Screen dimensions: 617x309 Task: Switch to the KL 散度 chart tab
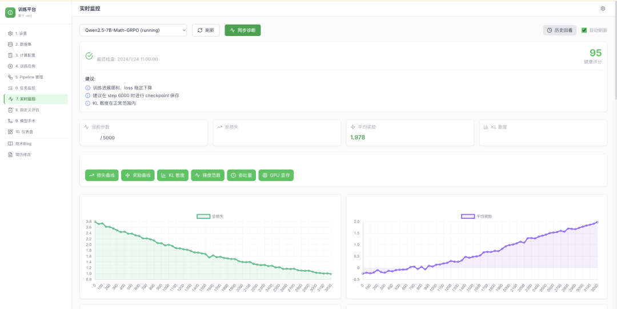pyautogui.click(x=173, y=175)
